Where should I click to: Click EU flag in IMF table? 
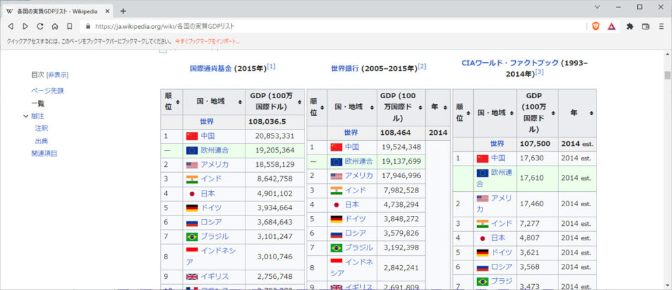coord(192,150)
